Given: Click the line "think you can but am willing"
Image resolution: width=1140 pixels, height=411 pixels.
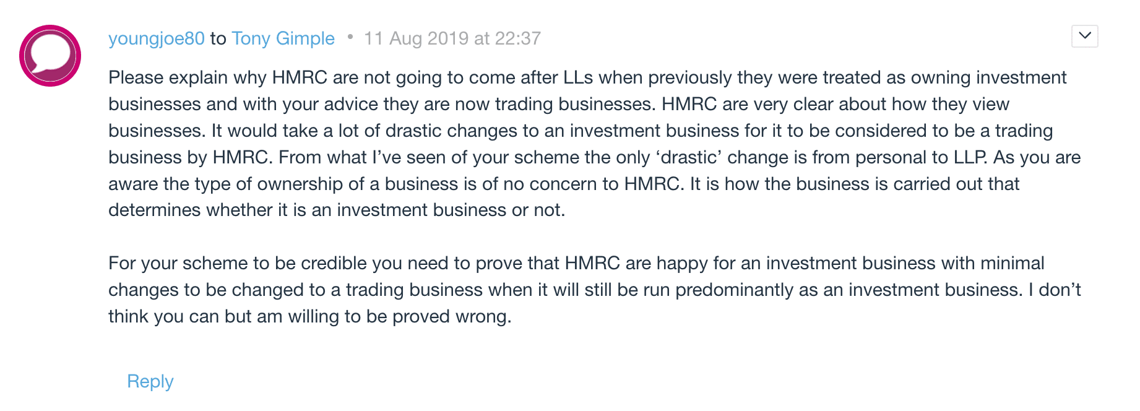Looking at the screenshot, I should 309,316.
